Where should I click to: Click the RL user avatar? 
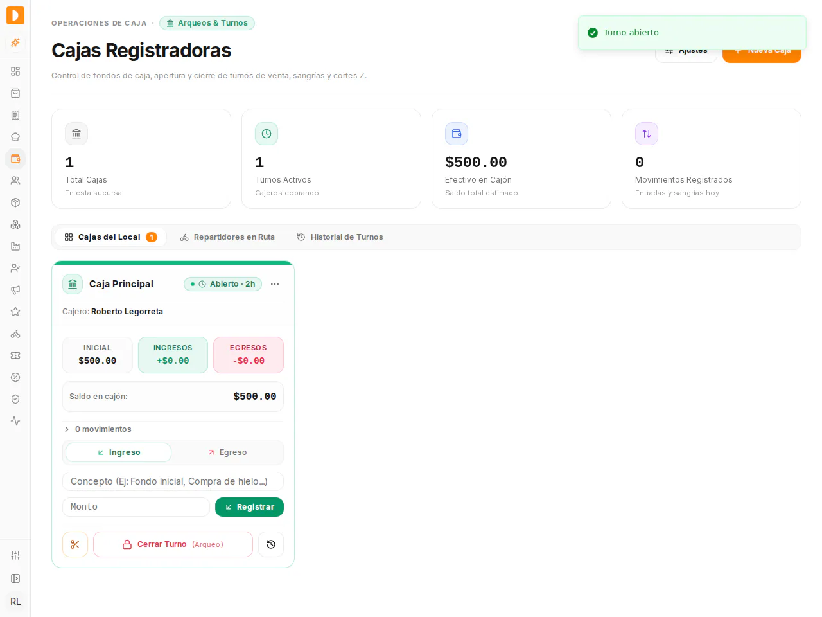[15, 602]
